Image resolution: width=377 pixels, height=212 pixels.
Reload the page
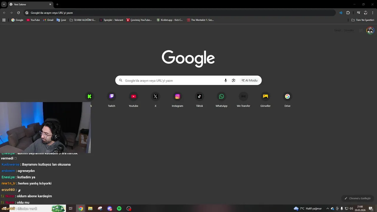point(18,13)
